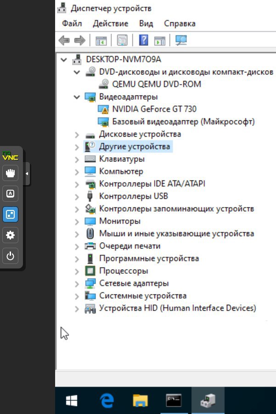Click the blue Help question mark icon
Screen dimensions: 276x414
tap(144, 40)
